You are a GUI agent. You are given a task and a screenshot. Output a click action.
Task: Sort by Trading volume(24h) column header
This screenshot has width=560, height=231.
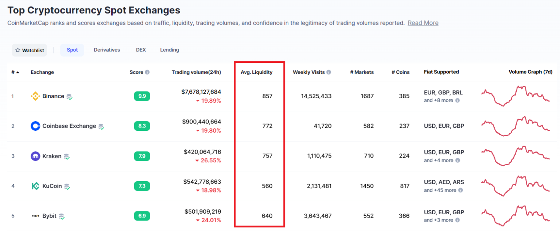pyautogui.click(x=196, y=72)
